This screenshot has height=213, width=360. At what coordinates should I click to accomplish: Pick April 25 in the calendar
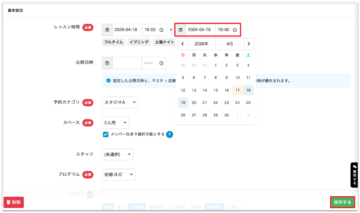pos(248,102)
